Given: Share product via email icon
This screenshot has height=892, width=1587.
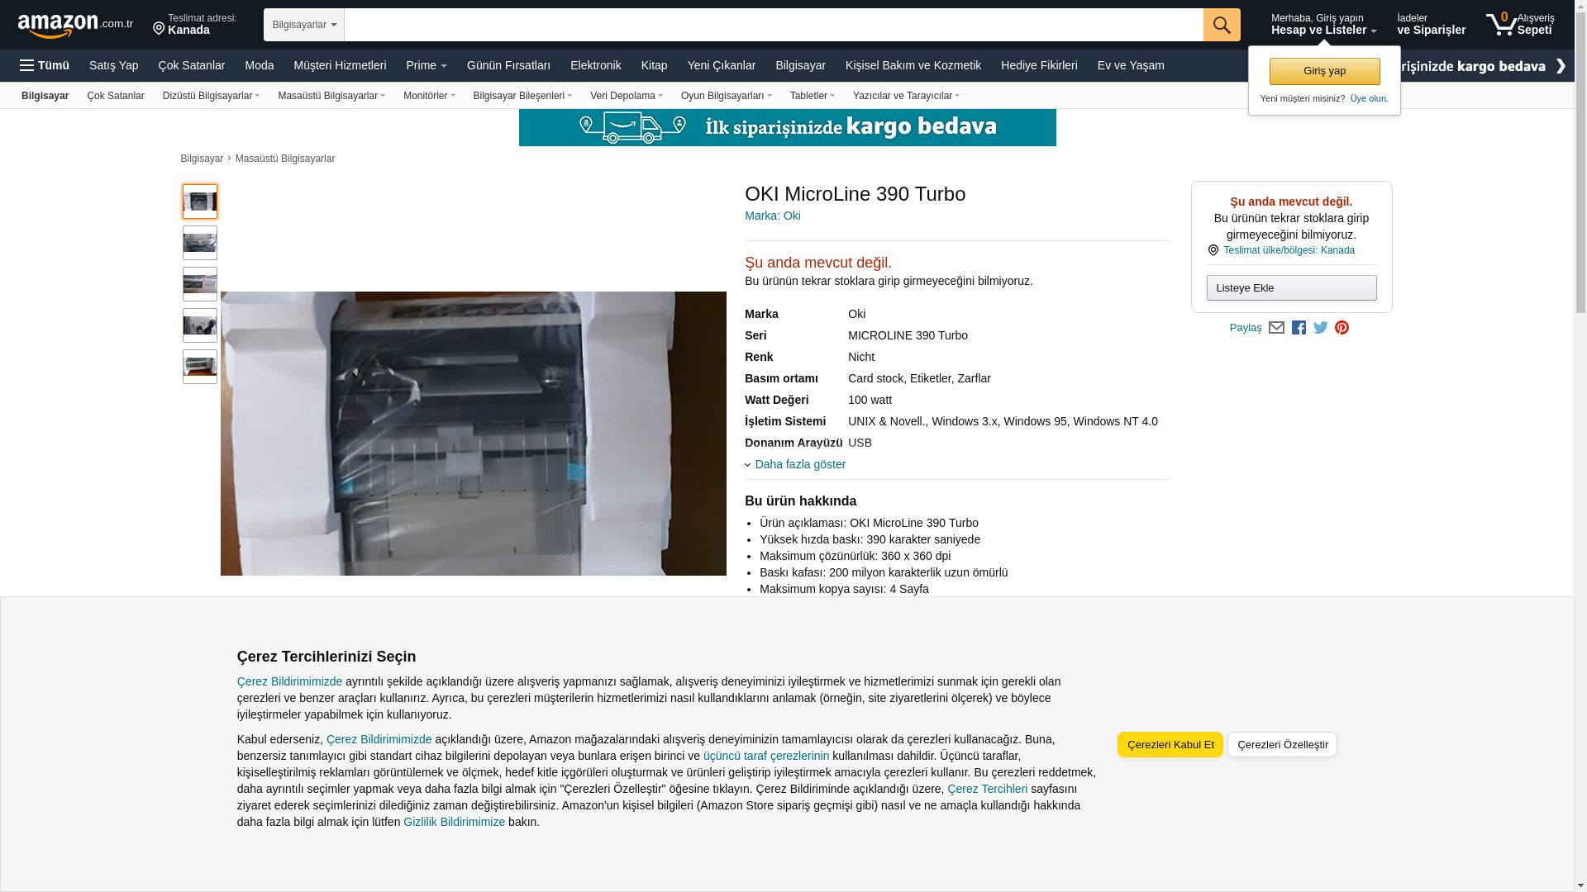Looking at the screenshot, I should coord(1276,328).
